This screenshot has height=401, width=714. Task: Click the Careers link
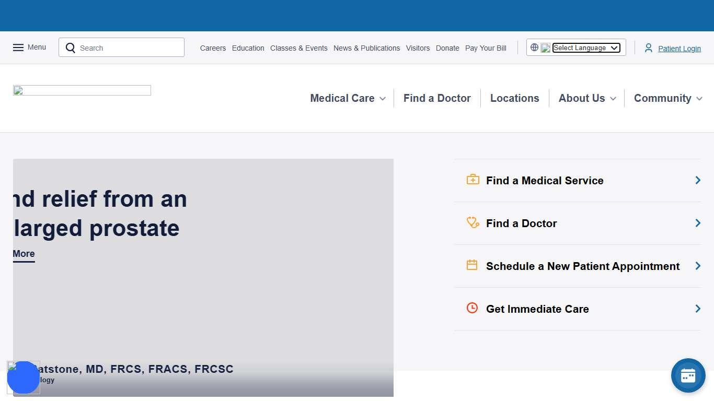(x=213, y=48)
